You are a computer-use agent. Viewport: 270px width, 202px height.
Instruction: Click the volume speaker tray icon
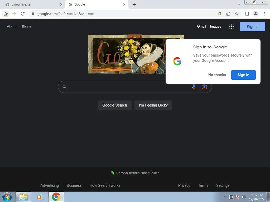(x=243, y=197)
